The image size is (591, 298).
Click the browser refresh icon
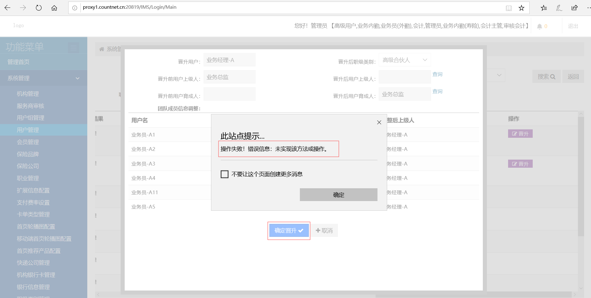(39, 8)
